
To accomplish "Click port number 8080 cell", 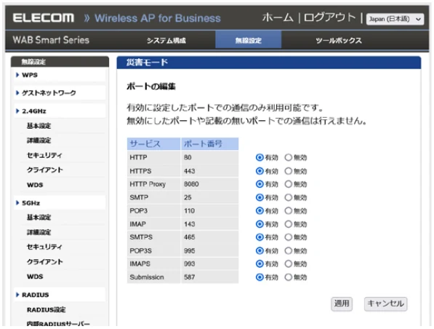I will click(x=210, y=184).
